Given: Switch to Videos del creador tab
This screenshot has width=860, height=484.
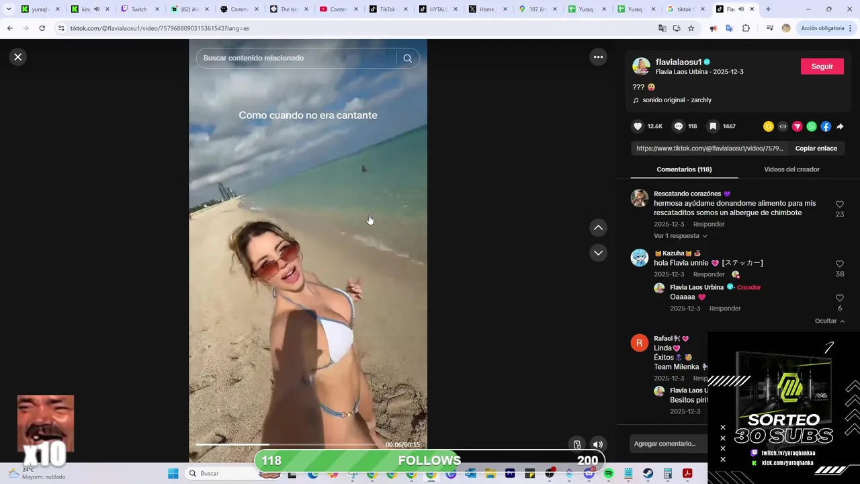Looking at the screenshot, I should tap(791, 169).
